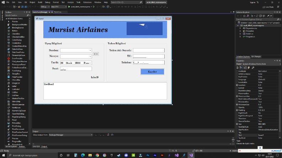282x158 pixels.
Task: Click the Telefon masked input field
Action: (149, 62)
